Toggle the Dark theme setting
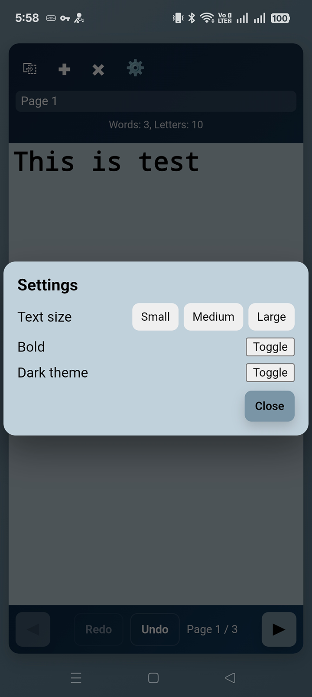This screenshot has width=312, height=697. (x=270, y=373)
